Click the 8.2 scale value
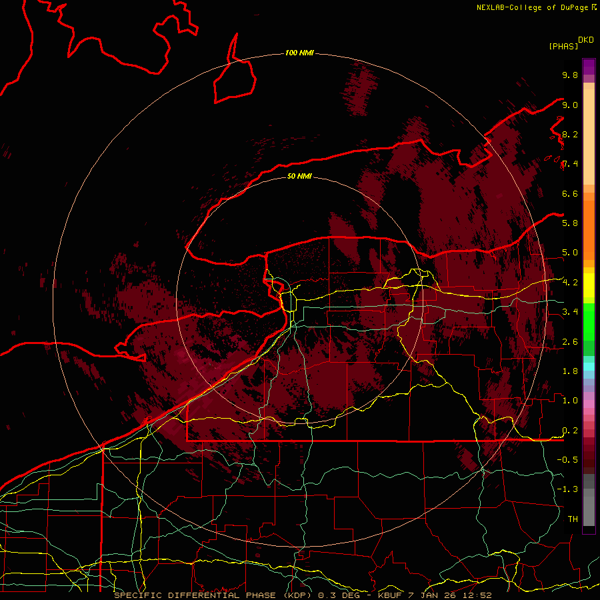Viewport: 600px width, 600px height. tap(570, 134)
